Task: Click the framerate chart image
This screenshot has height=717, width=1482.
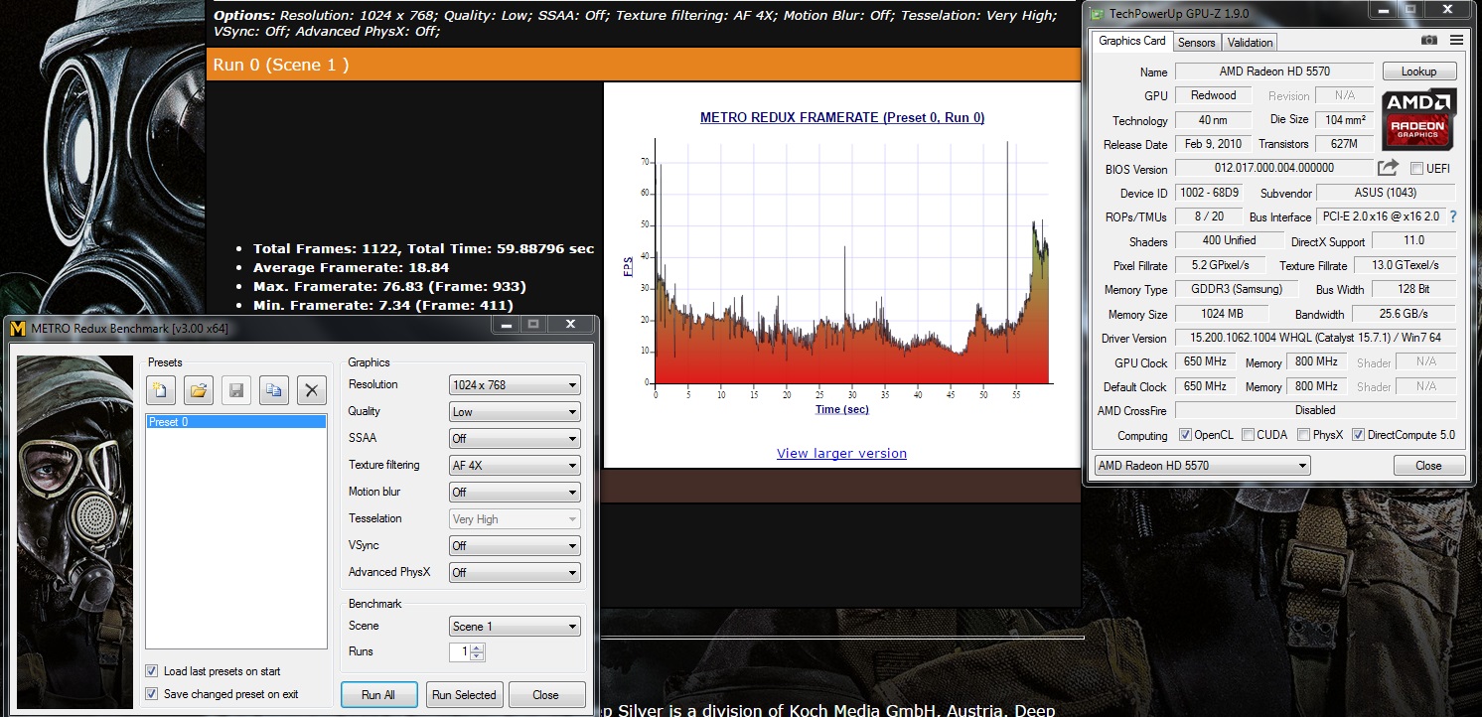Action: (x=840, y=274)
